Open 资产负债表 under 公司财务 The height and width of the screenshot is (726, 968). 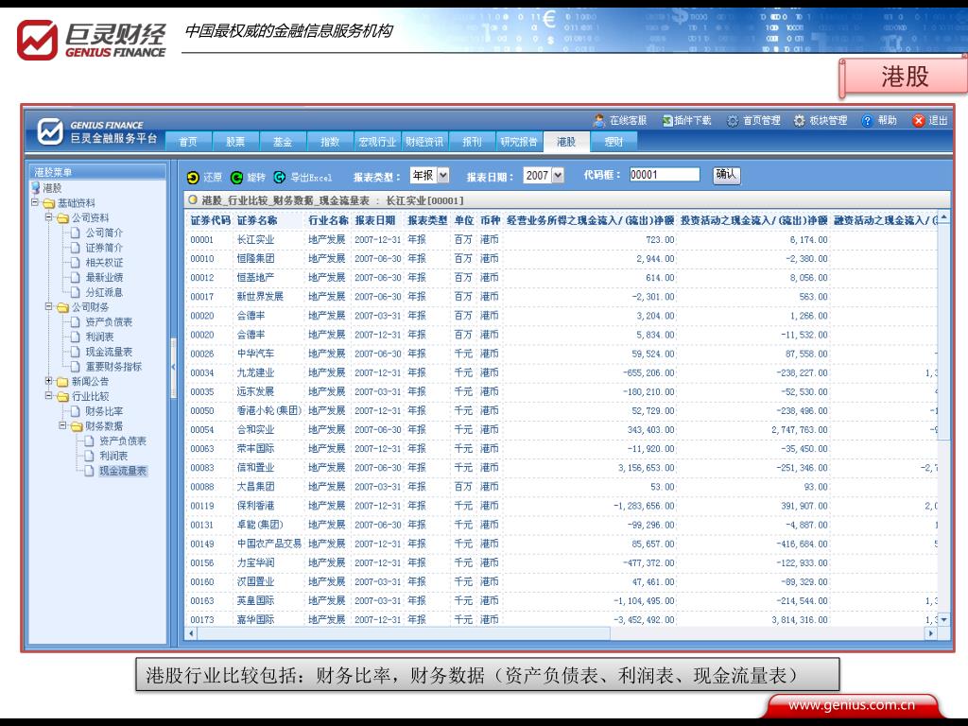tap(109, 321)
